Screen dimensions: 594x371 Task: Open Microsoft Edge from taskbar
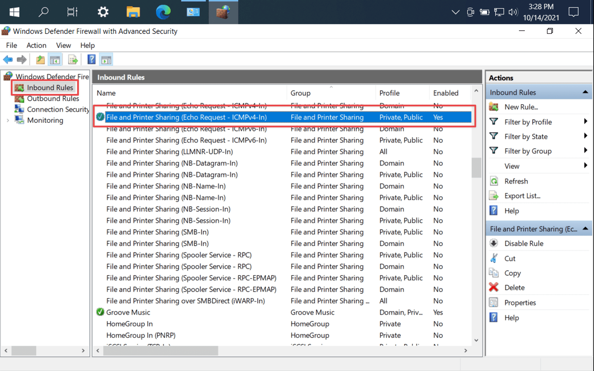[163, 12]
